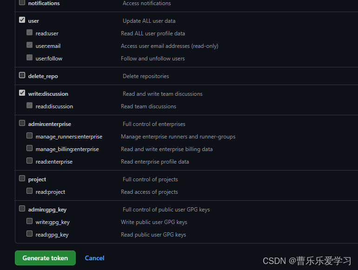Click the 'read:project' scope label

pyautogui.click(x=51, y=192)
